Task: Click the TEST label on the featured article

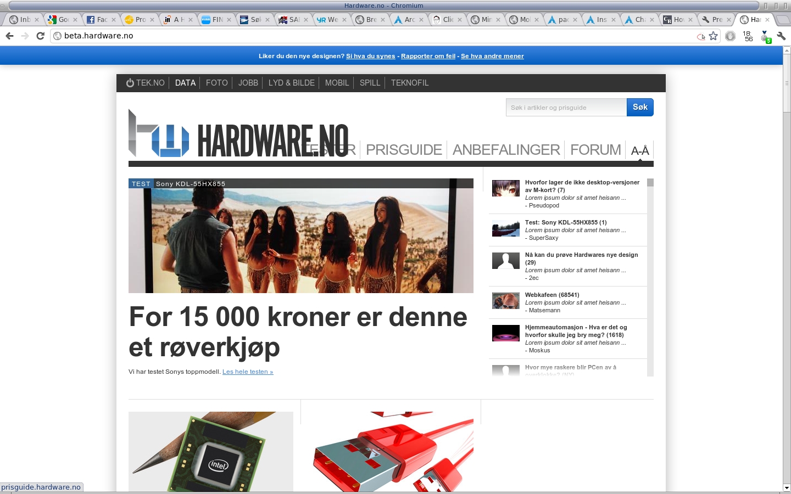Action: pos(141,184)
